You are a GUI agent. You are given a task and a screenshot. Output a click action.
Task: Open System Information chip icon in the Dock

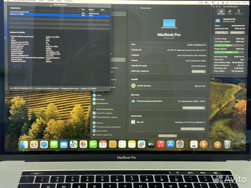(x=194, y=144)
